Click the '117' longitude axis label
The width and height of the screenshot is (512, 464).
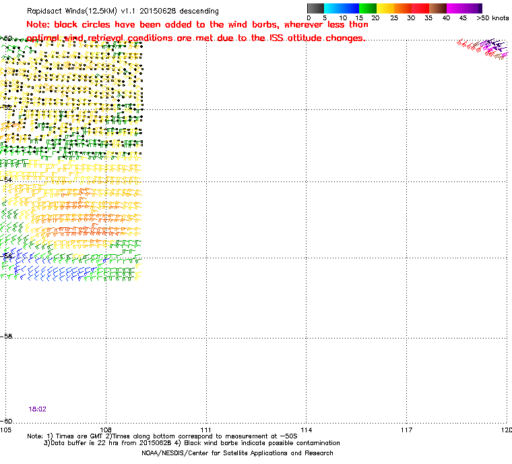click(x=406, y=430)
